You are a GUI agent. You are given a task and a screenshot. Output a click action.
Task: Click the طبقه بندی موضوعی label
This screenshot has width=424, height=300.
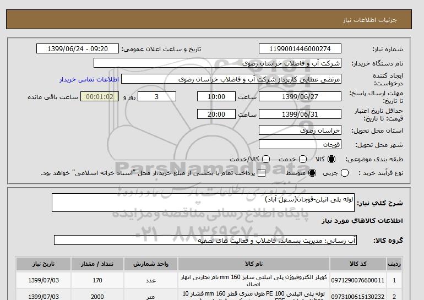click(374, 159)
